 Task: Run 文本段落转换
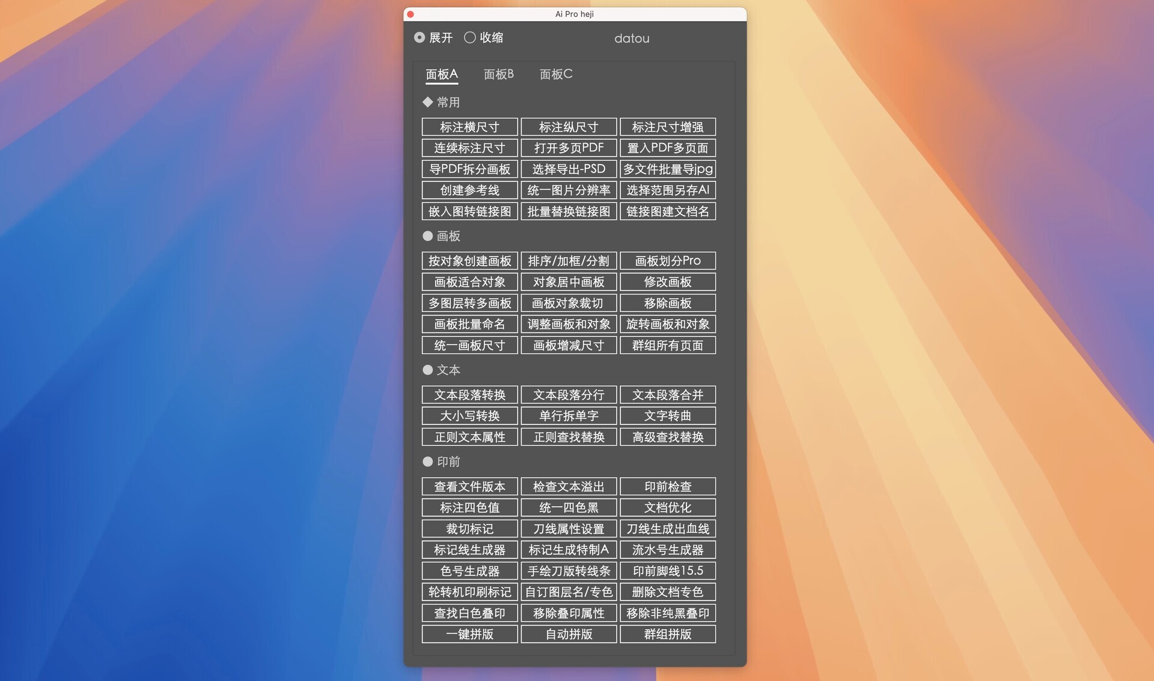470,395
